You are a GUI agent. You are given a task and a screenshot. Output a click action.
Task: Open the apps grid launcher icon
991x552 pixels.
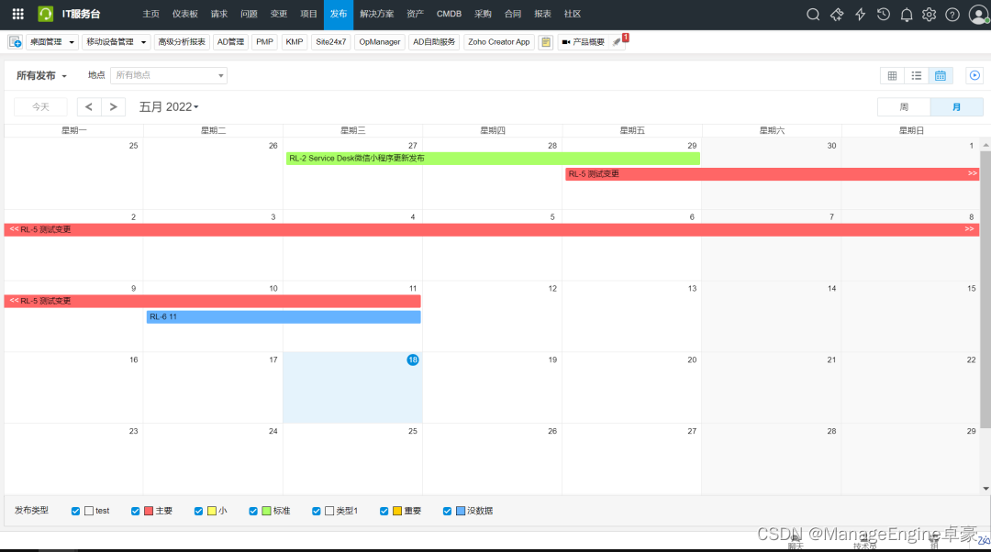coord(17,13)
